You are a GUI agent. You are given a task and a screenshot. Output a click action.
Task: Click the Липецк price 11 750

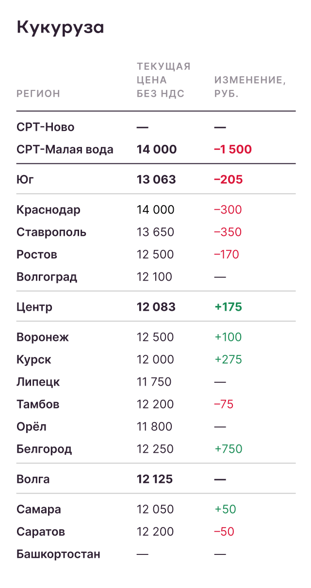[x=154, y=382]
